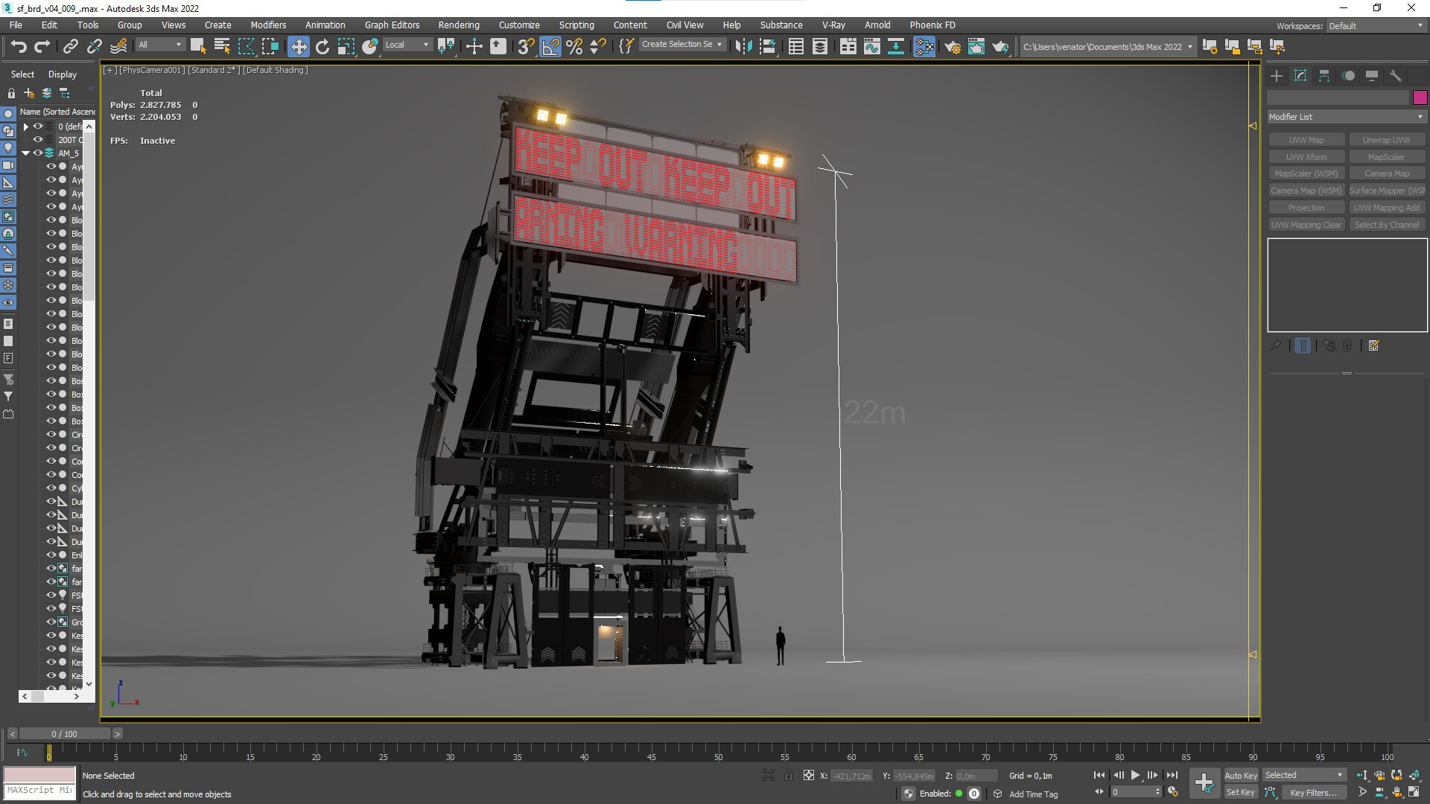
Task: Click the UVW Map modifier button
Action: [x=1306, y=140]
